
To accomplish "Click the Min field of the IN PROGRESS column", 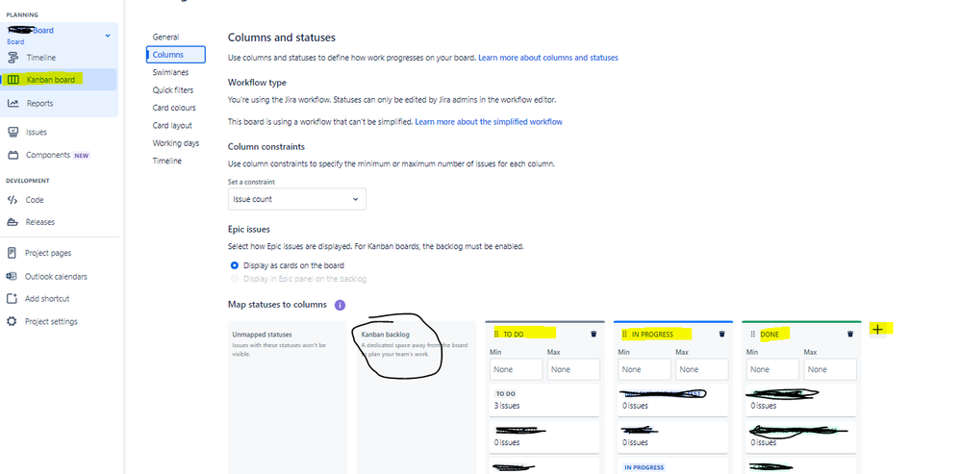I will pos(645,369).
